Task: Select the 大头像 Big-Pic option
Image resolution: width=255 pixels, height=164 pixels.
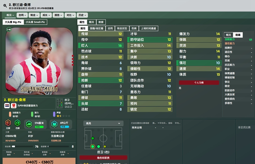Action: [13, 22]
